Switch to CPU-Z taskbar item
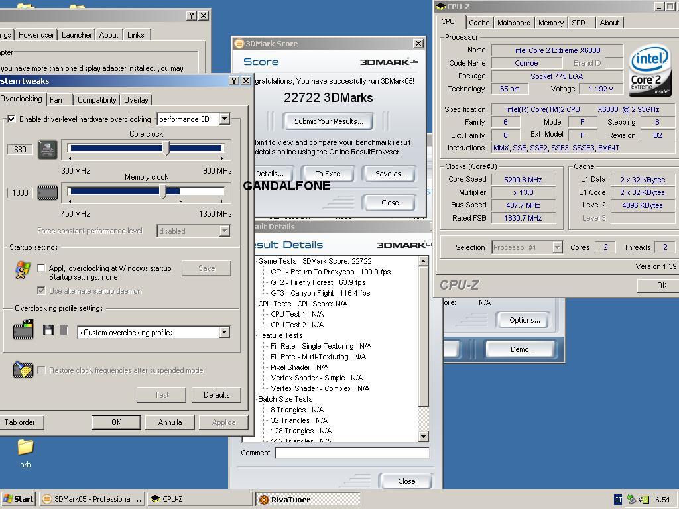Image resolution: width=679 pixels, height=509 pixels. (200, 499)
